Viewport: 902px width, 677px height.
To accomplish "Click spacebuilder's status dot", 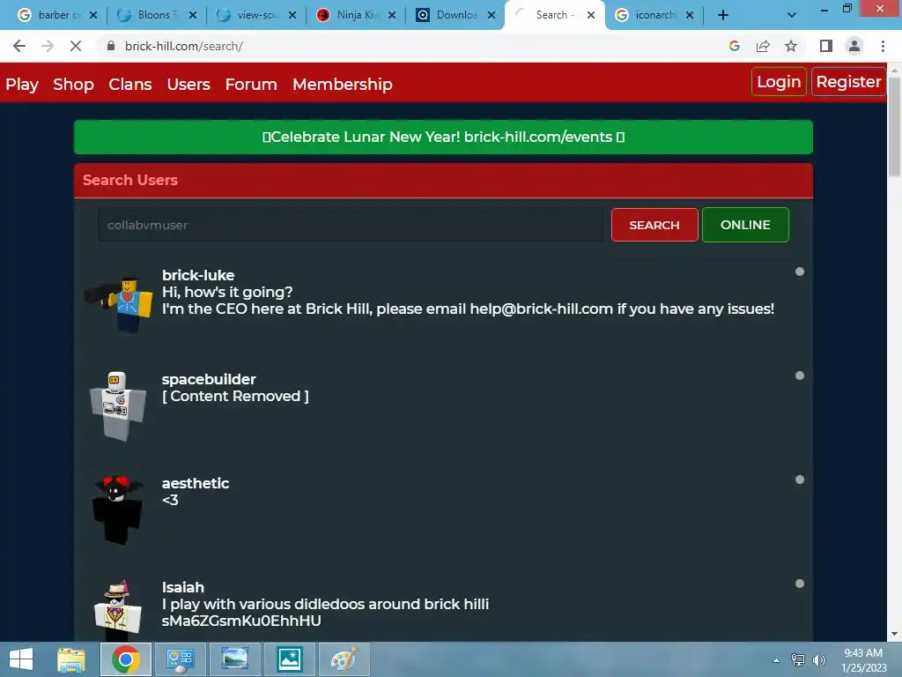I will click(800, 376).
